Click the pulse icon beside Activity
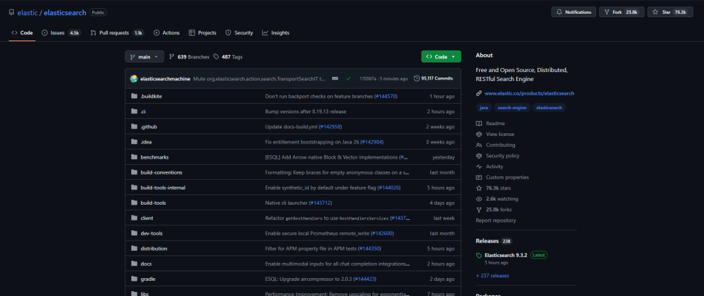The height and width of the screenshot is (296, 704). pyautogui.click(x=479, y=166)
